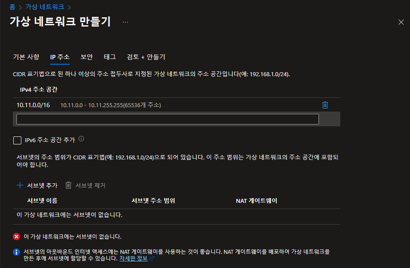This screenshot has width=410, height=268.
Task: Open the 자세한 정보 link
Action: 133,258
